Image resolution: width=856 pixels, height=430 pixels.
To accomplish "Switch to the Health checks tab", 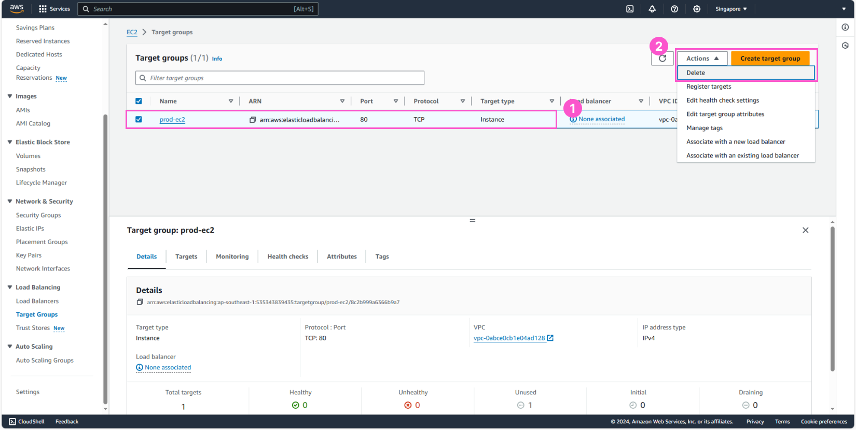I will [x=288, y=256].
